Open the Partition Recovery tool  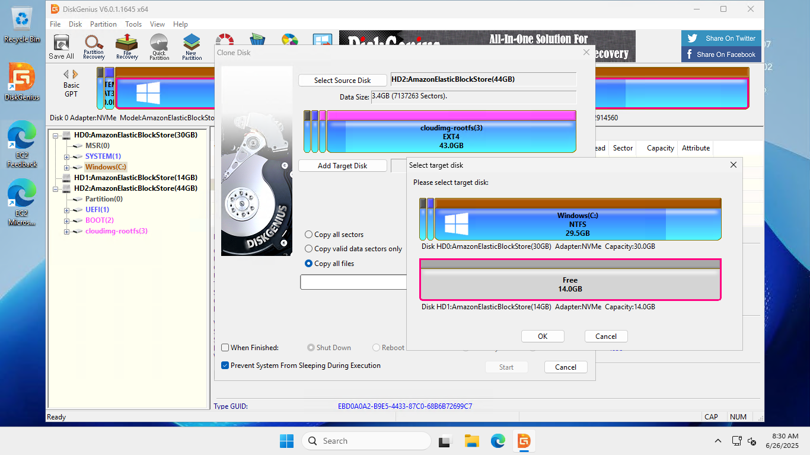94,47
